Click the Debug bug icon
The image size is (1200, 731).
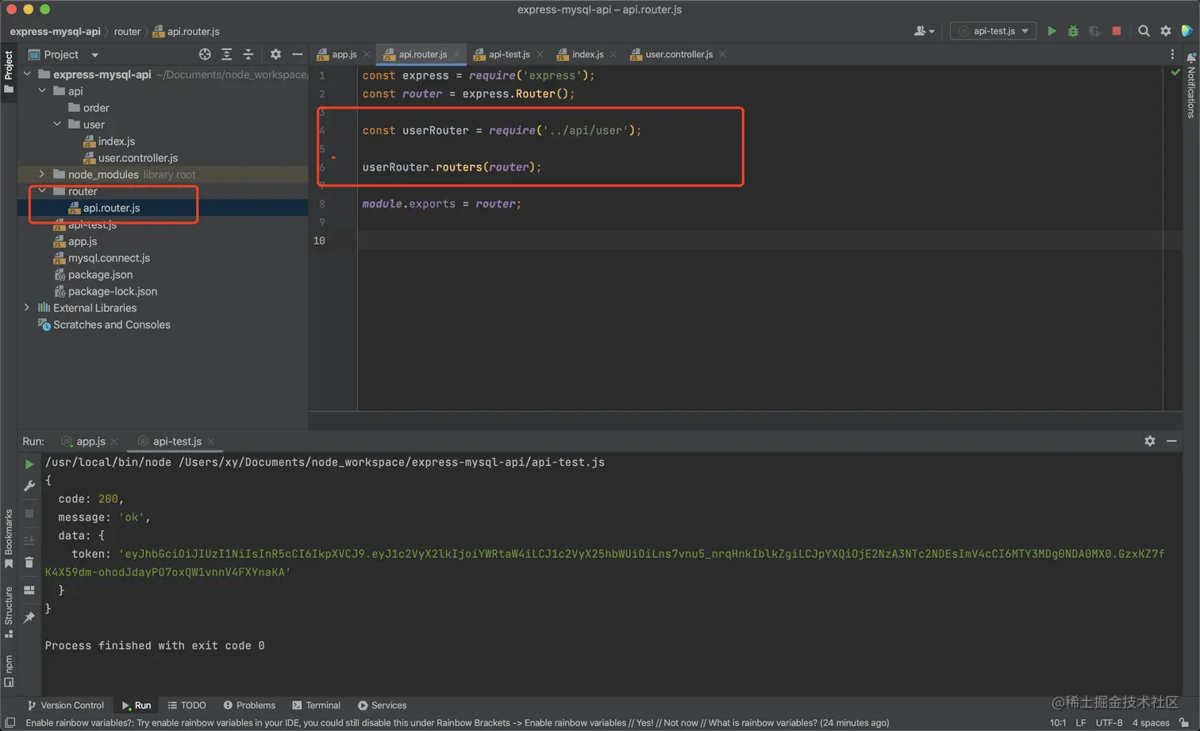1073,31
